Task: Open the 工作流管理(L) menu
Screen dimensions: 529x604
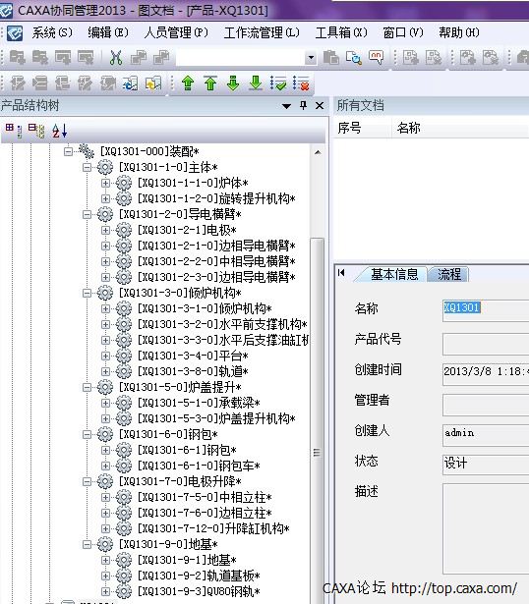Action: pyautogui.click(x=262, y=32)
